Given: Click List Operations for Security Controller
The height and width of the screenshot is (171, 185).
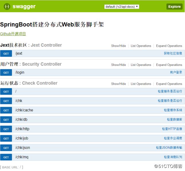Looking at the screenshot, I should coord(141,65).
